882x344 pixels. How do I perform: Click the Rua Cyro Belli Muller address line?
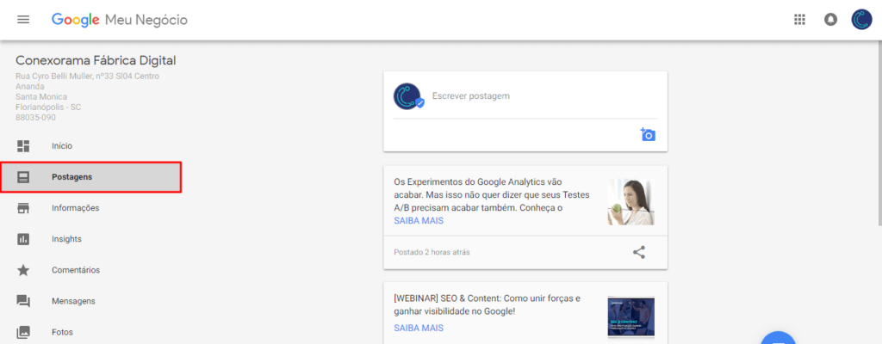87,76
